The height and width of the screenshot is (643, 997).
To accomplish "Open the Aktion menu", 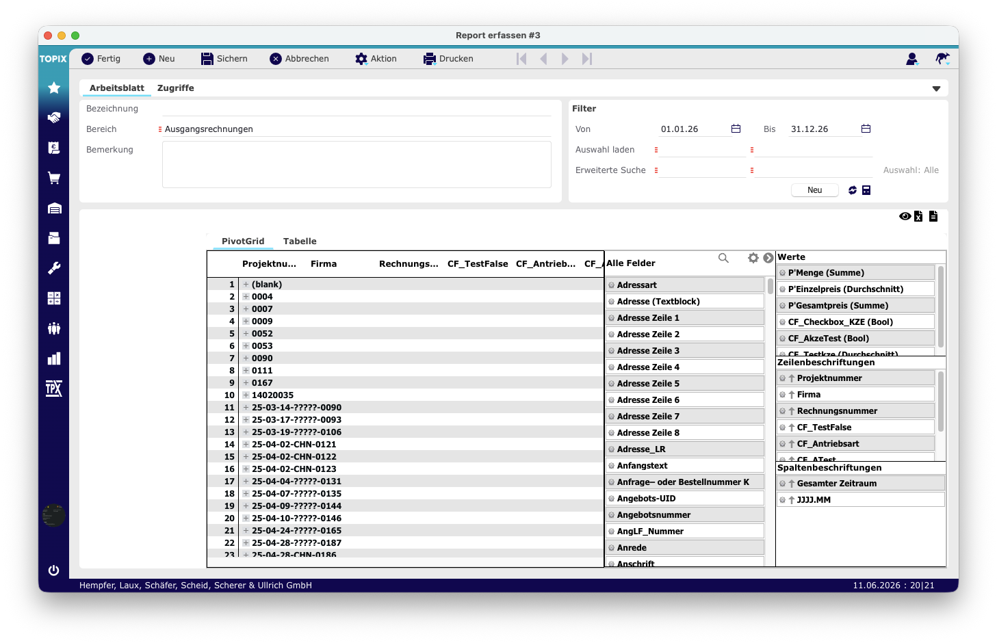I will [376, 59].
